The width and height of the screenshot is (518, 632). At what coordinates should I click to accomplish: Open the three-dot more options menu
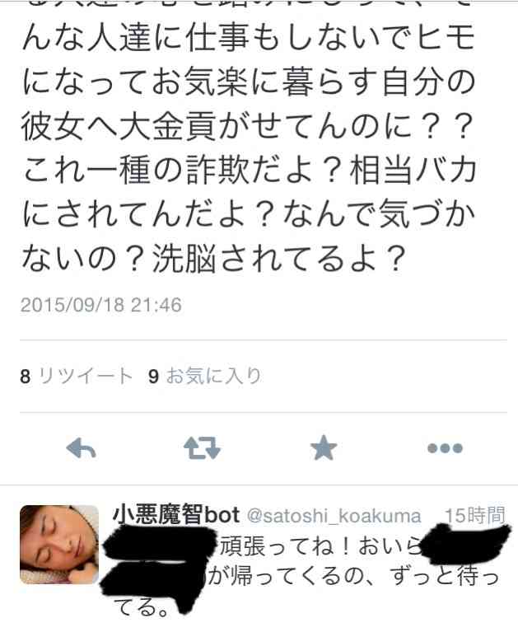pyautogui.click(x=445, y=447)
